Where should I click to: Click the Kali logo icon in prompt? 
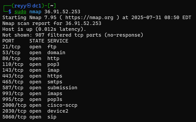point(29,6)
